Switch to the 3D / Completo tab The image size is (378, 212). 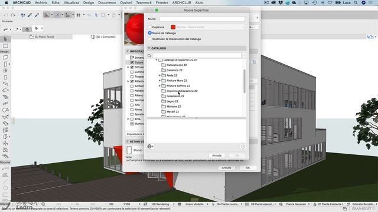coord(103,37)
